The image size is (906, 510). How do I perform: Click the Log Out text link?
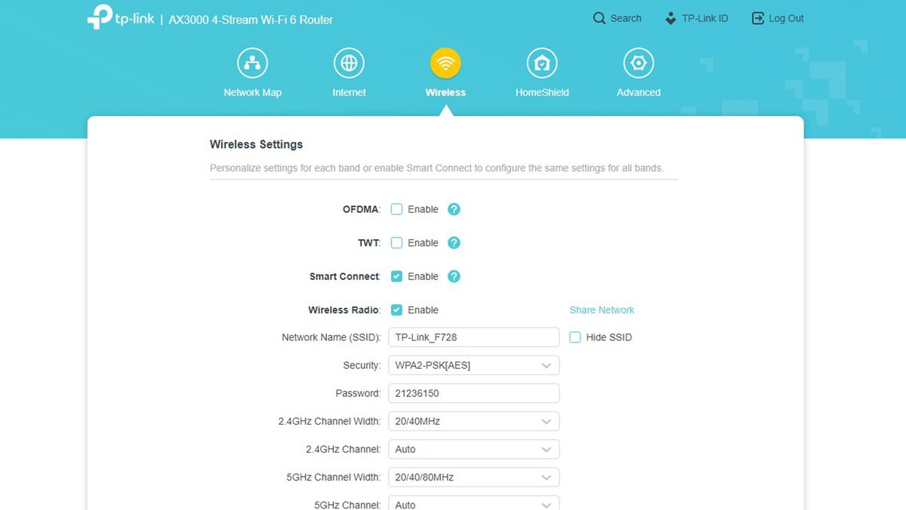tap(786, 18)
